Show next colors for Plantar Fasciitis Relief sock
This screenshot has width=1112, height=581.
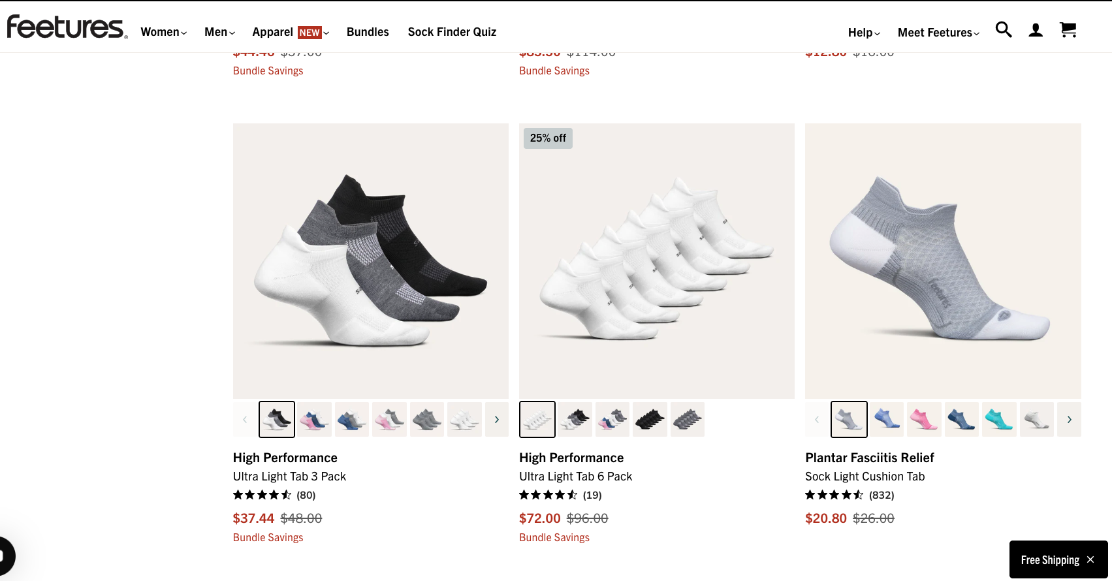(x=1069, y=419)
